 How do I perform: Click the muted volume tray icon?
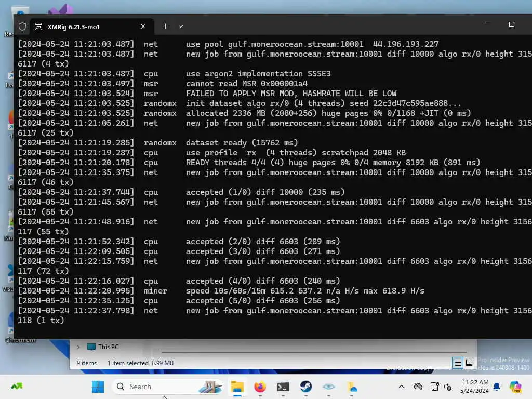pos(448,387)
